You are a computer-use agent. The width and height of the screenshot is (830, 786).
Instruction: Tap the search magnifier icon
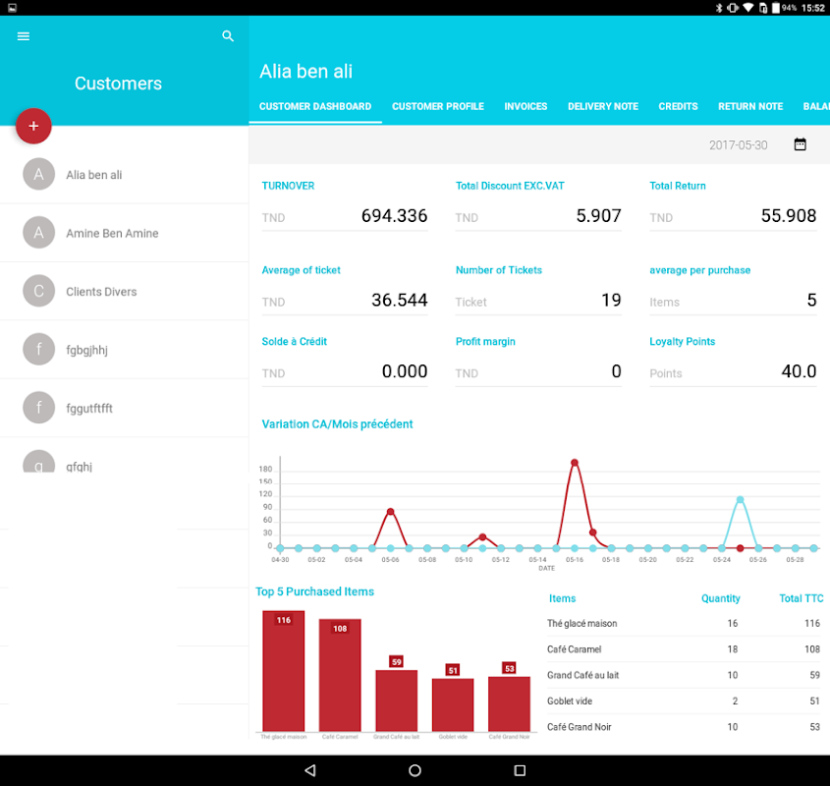[228, 36]
